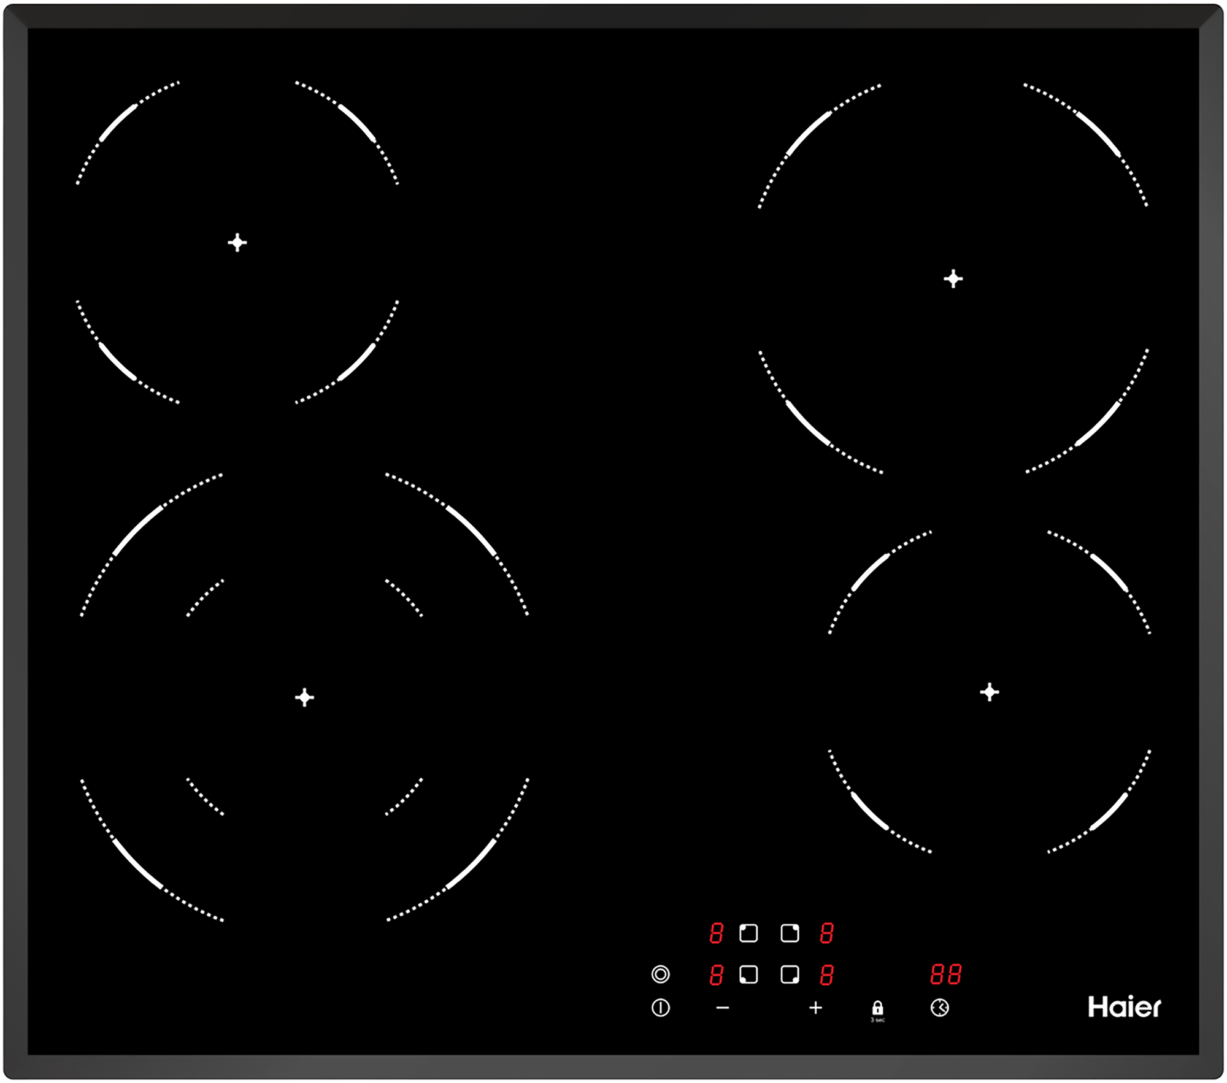Image resolution: width=1227 pixels, height=1083 pixels.
Task: Select the front-right zone selector square
Action: point(790,974)
